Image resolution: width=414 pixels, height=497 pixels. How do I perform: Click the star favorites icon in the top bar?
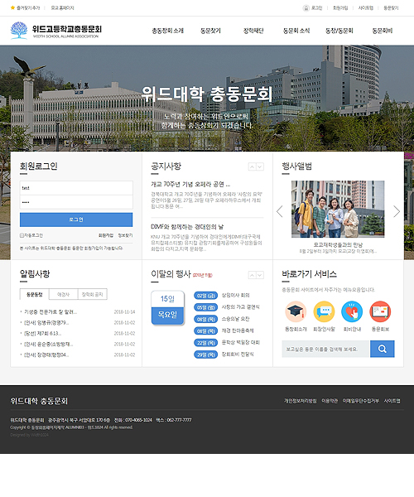[x=12, y=7]
